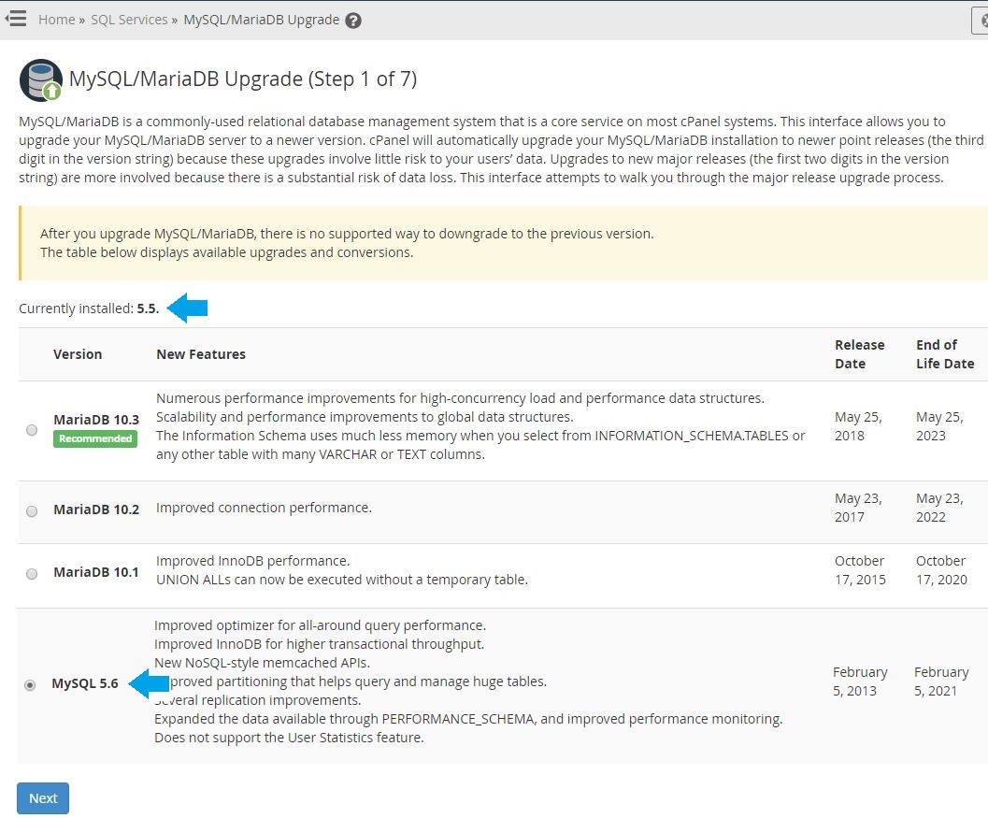
Task: Click the MySQL 5.6 version label
Action: pyautogui.click(x=85, y=683)
